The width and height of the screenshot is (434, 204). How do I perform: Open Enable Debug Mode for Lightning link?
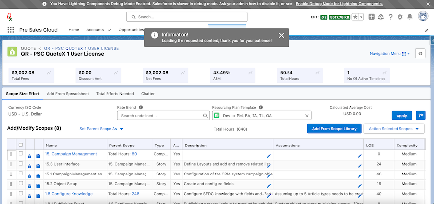click(339, 4)
